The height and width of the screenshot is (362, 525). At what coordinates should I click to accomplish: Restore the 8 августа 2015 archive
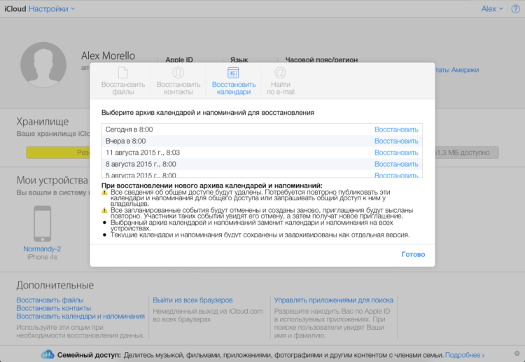click(396, 164)
